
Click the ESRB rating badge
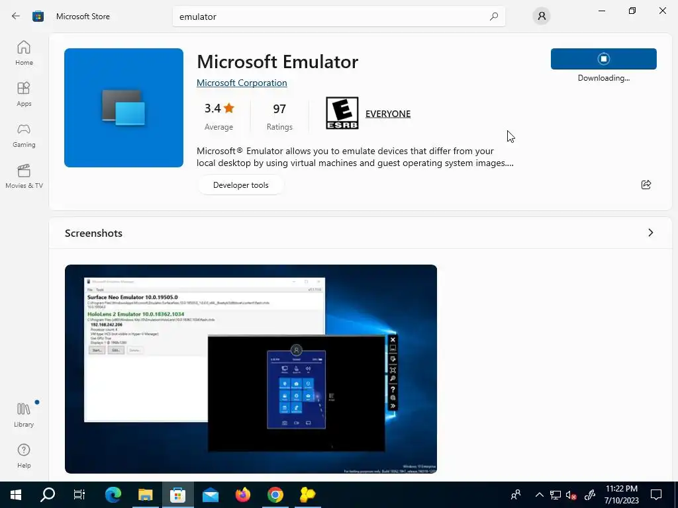(342, 113)
